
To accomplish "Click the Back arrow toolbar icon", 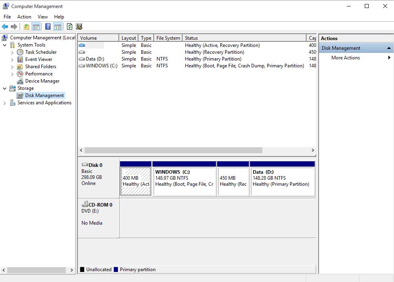I will (5, 26).
